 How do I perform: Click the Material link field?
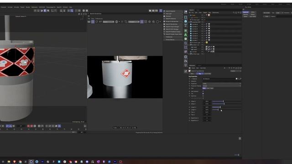pyautogui.click(x=219, y=79)
